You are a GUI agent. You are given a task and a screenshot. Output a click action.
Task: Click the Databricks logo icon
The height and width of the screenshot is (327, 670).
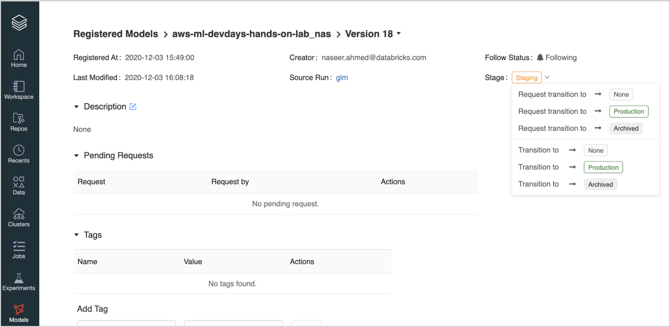click(x=19, y=22)
